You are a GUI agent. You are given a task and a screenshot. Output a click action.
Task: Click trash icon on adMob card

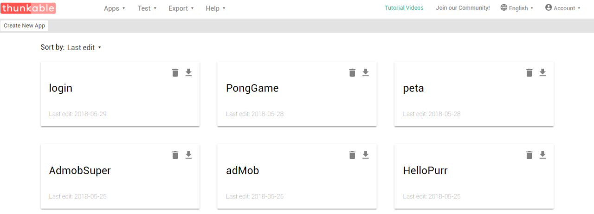352,155
